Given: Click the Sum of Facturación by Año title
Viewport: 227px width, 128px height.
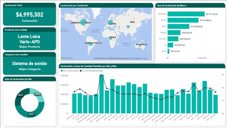Looking at the screenshot, I should coord(18,79).
